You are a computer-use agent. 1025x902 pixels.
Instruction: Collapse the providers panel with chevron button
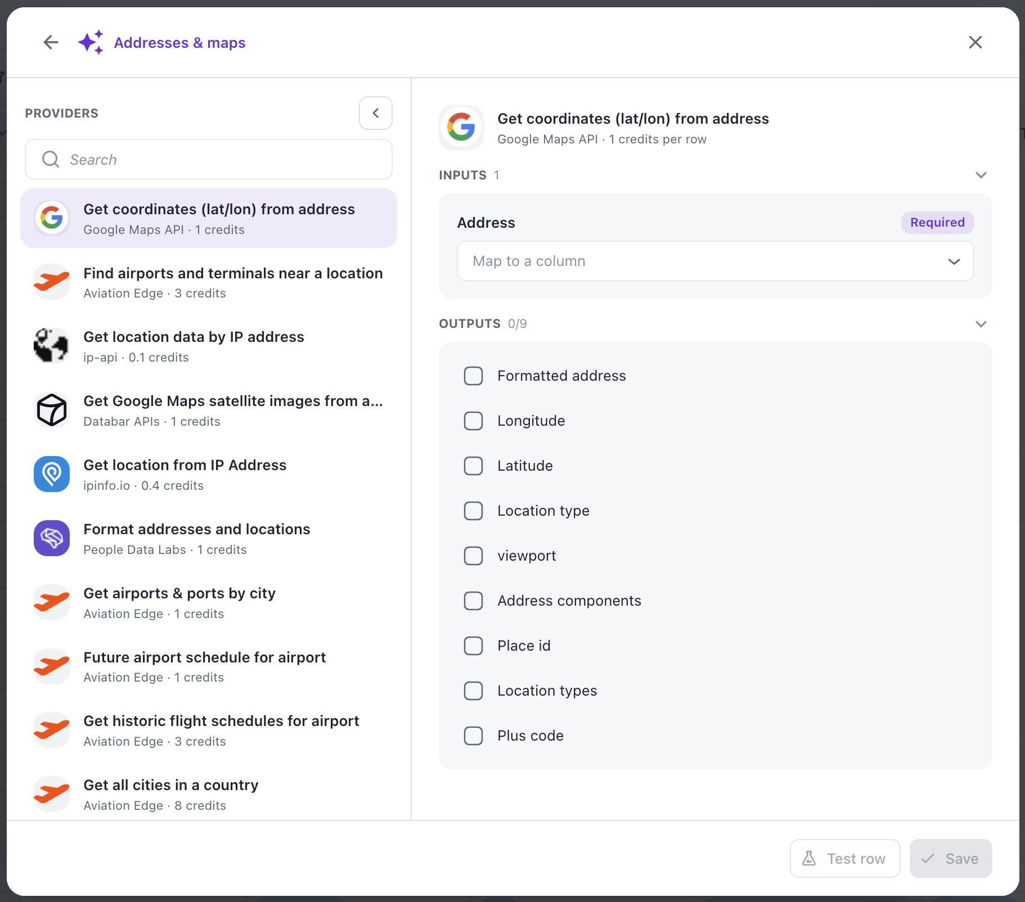[375, 113]
